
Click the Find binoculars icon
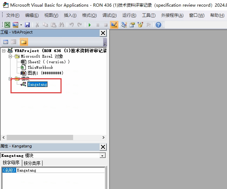click(61, 25)
